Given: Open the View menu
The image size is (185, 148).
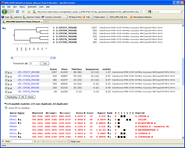Looking at the screenshot, I should click(15, 7).
